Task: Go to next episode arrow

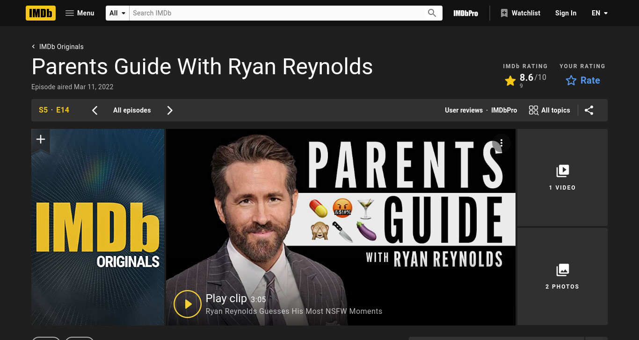Action: (x=170, y=110)
